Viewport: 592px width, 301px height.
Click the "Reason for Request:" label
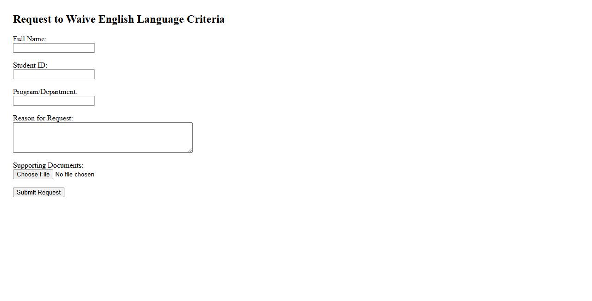click(43, 119)
